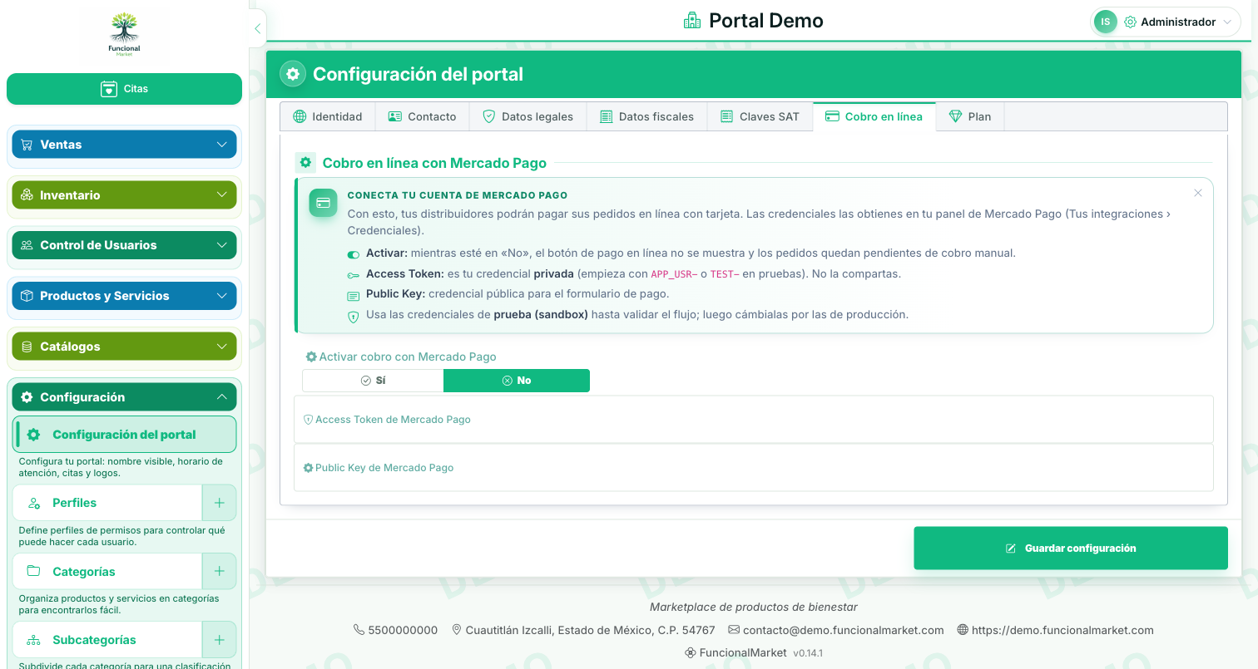This screenshot has width=1258, height=669.
Task: Expand the Inventario menu section
Action: 125,195
